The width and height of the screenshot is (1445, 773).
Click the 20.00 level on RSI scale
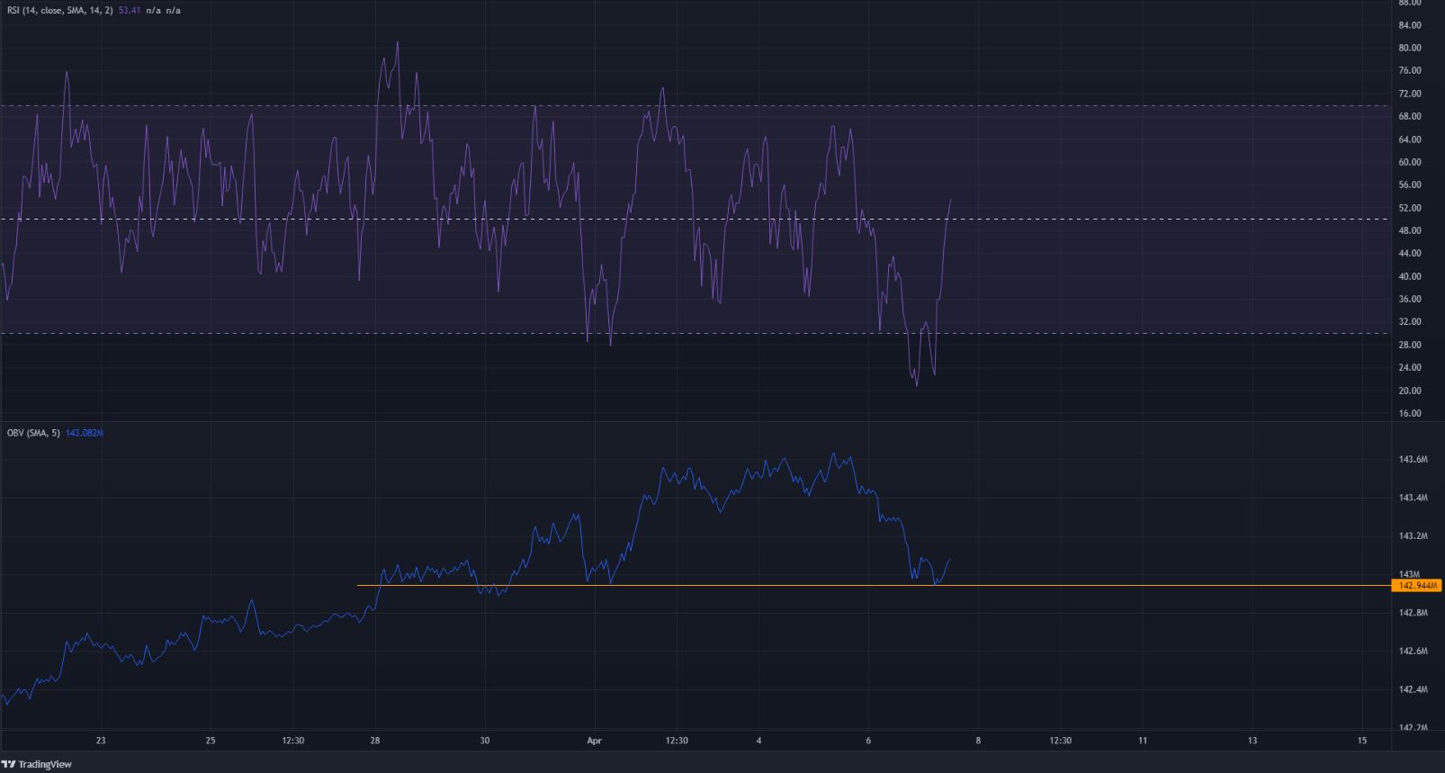point(1410,391)
